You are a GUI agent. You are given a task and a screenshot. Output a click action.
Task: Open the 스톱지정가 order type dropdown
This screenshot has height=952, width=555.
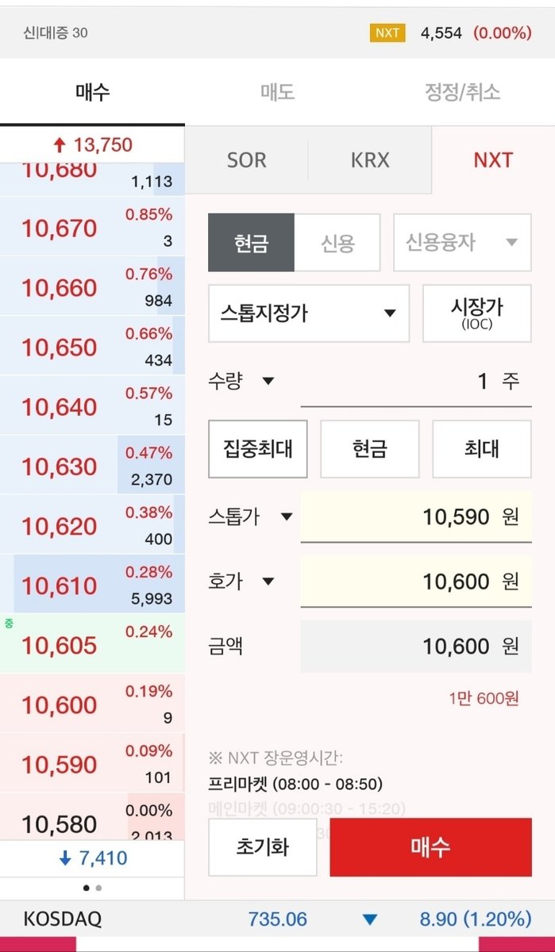coord(308,313)
